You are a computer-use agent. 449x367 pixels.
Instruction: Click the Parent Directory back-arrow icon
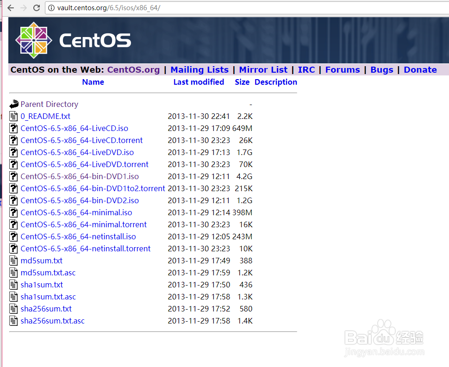click(14, 104)
